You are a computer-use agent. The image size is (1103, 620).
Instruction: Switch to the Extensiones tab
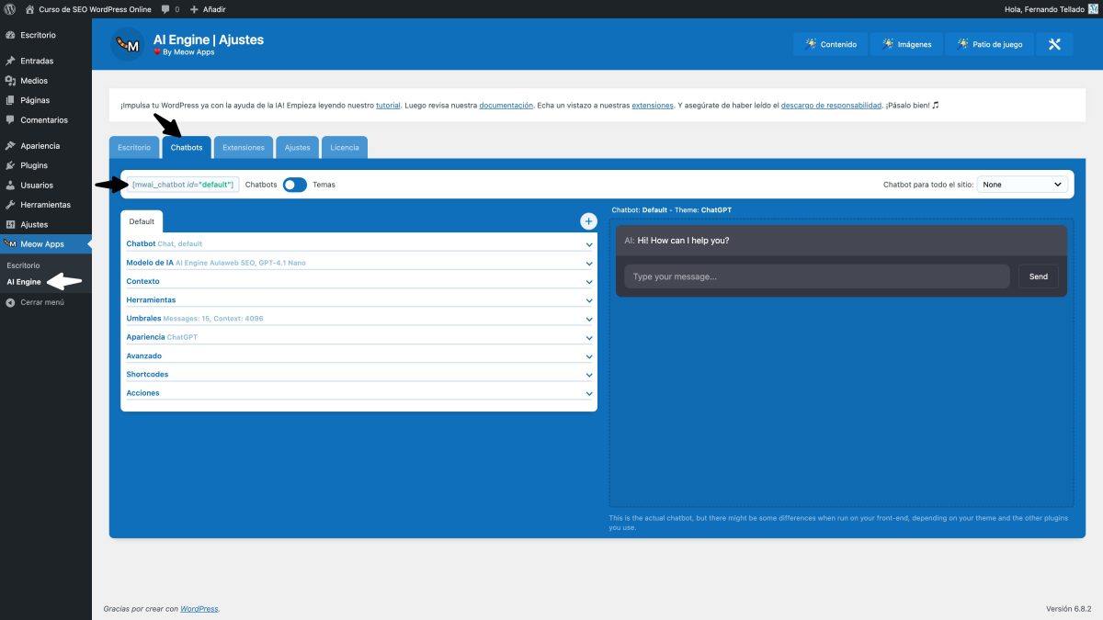[x=243, y=147]
